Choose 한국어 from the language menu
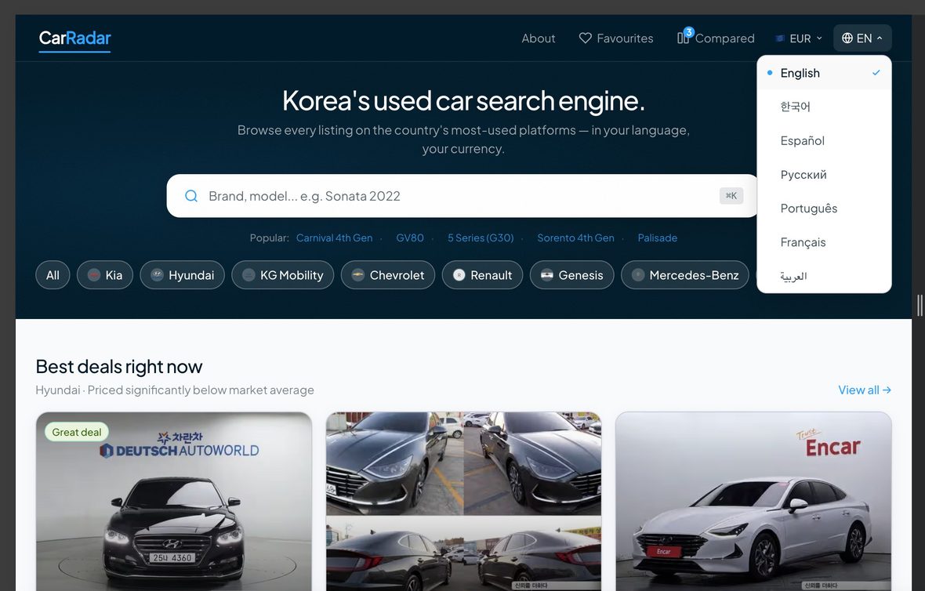This screenshot has width=925, height=591. (824, 107)
